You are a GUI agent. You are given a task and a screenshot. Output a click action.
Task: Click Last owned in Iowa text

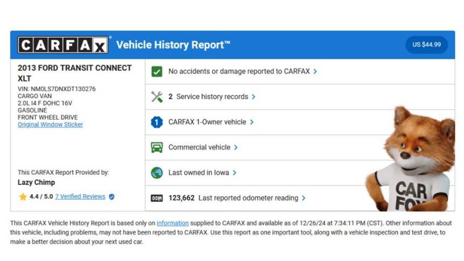[x=199, y=173]
